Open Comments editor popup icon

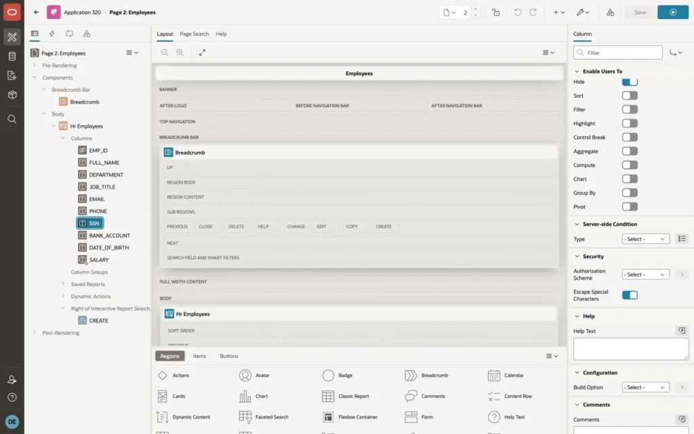(682, 419)
